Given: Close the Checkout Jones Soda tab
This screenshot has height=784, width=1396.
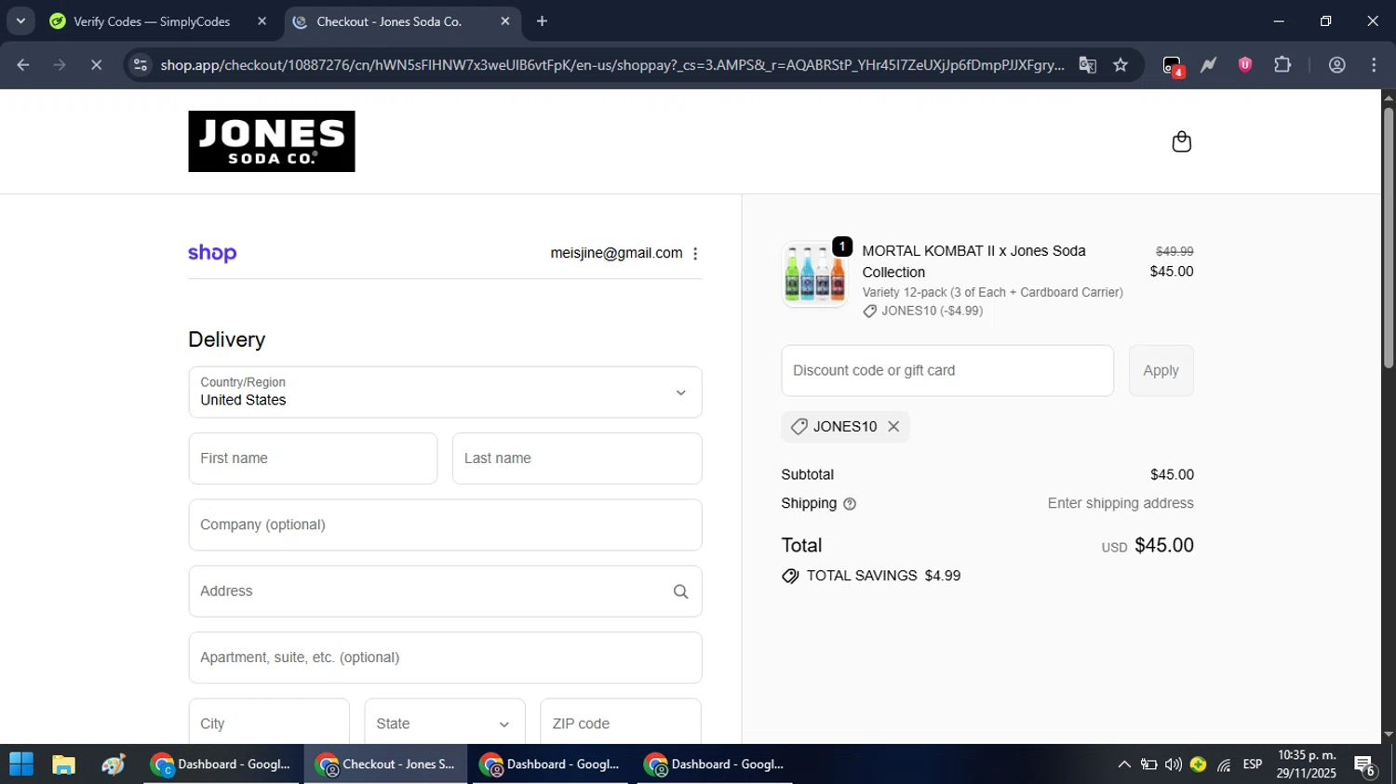Looking at the screenshot, I should [505, 21].
